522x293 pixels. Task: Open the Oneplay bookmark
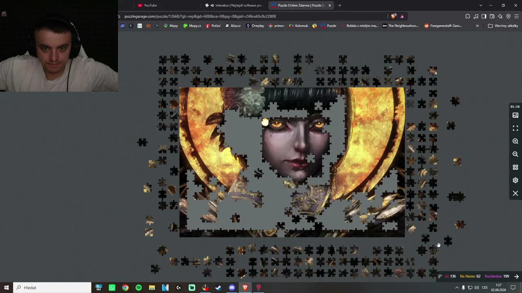point(255,26)
